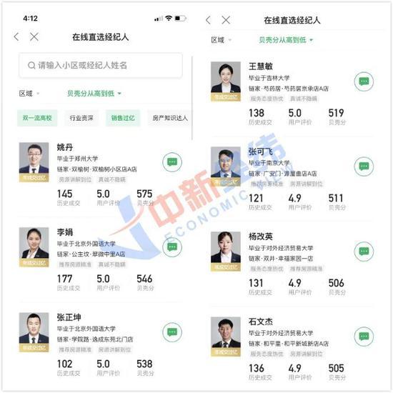Start chat with agent 石文杰

click(364, 337)
